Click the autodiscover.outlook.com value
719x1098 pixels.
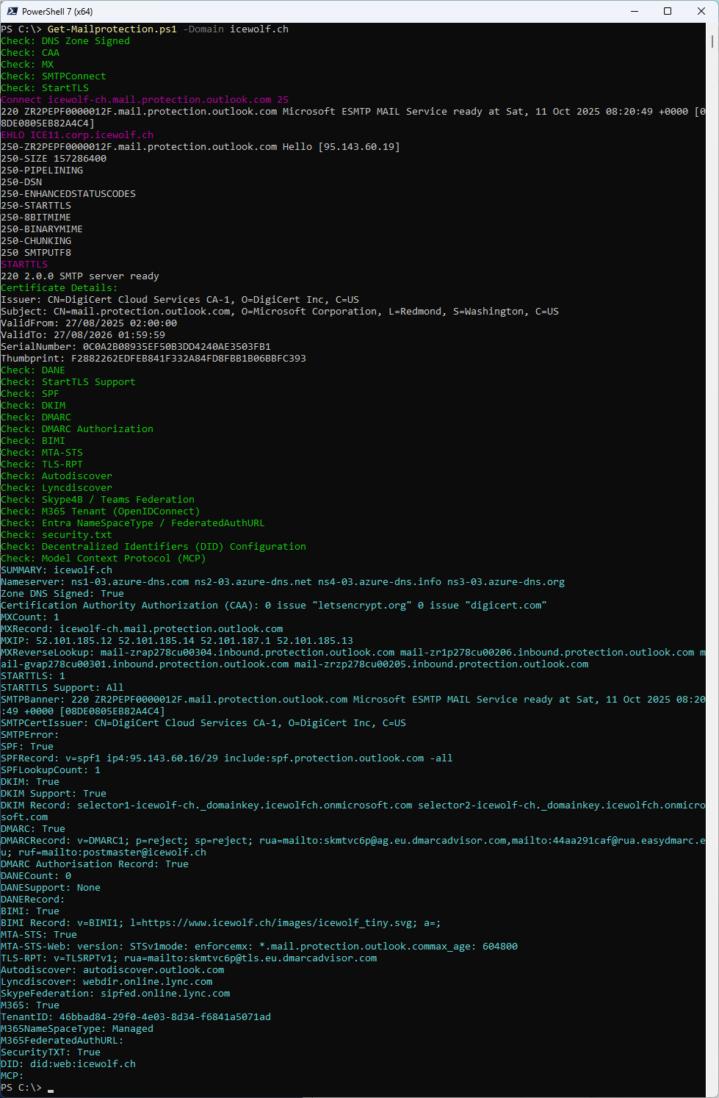[153, 970]
